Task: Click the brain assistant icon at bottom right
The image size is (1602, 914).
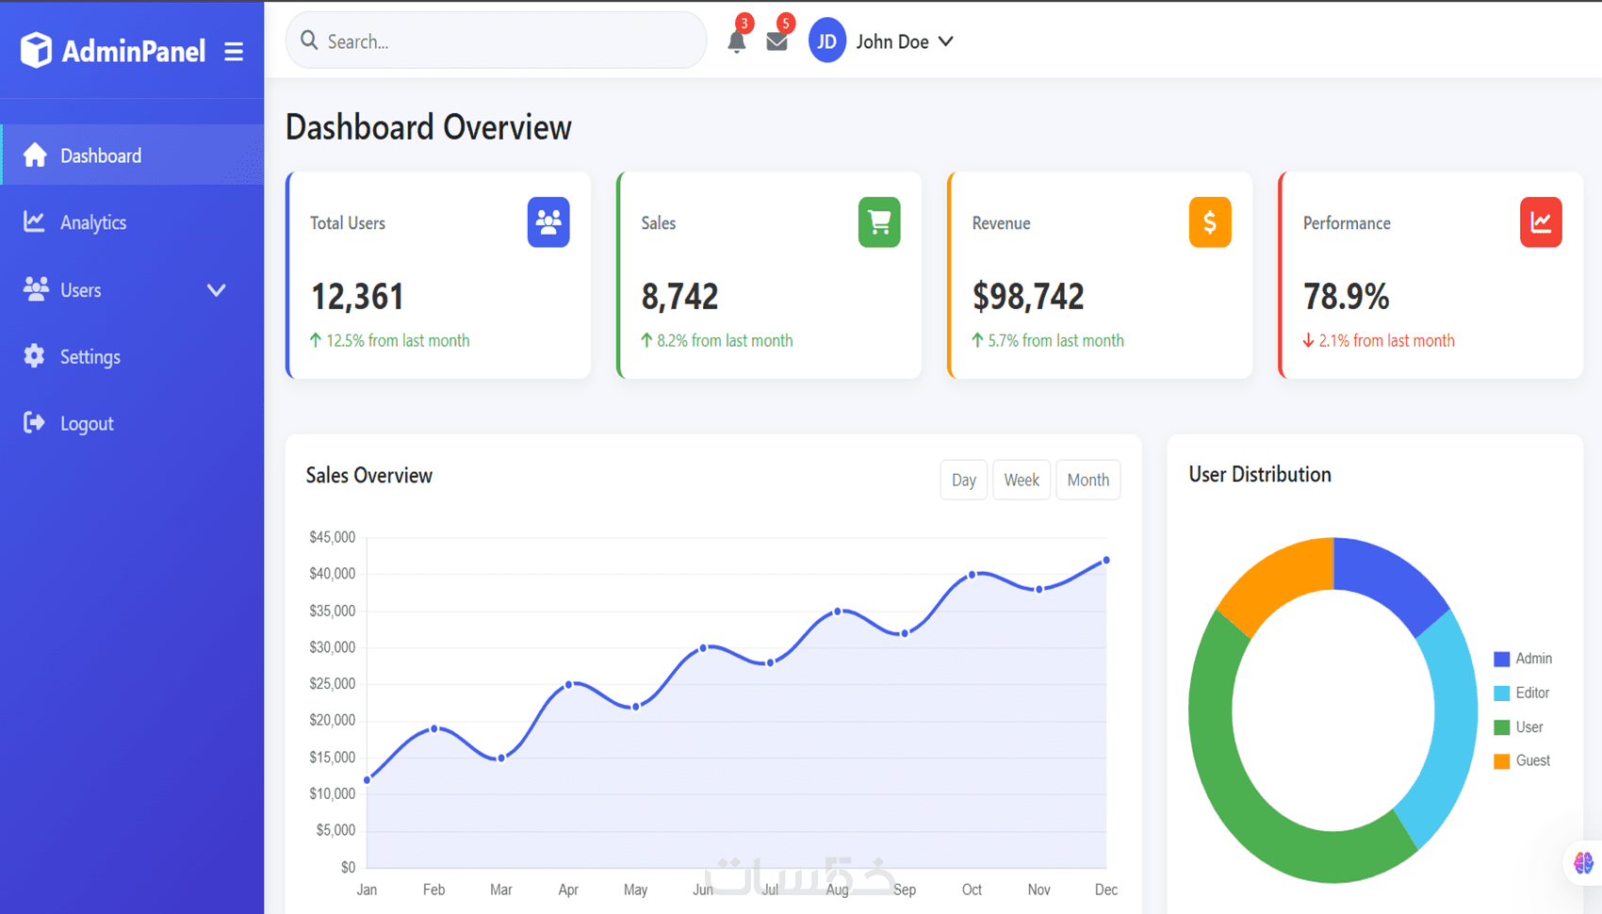Action: click(1583, 862)
